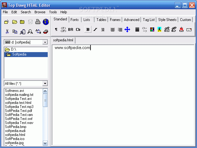
Task: Switch to the Fonts tab
Action: click(x=74, y=20)
